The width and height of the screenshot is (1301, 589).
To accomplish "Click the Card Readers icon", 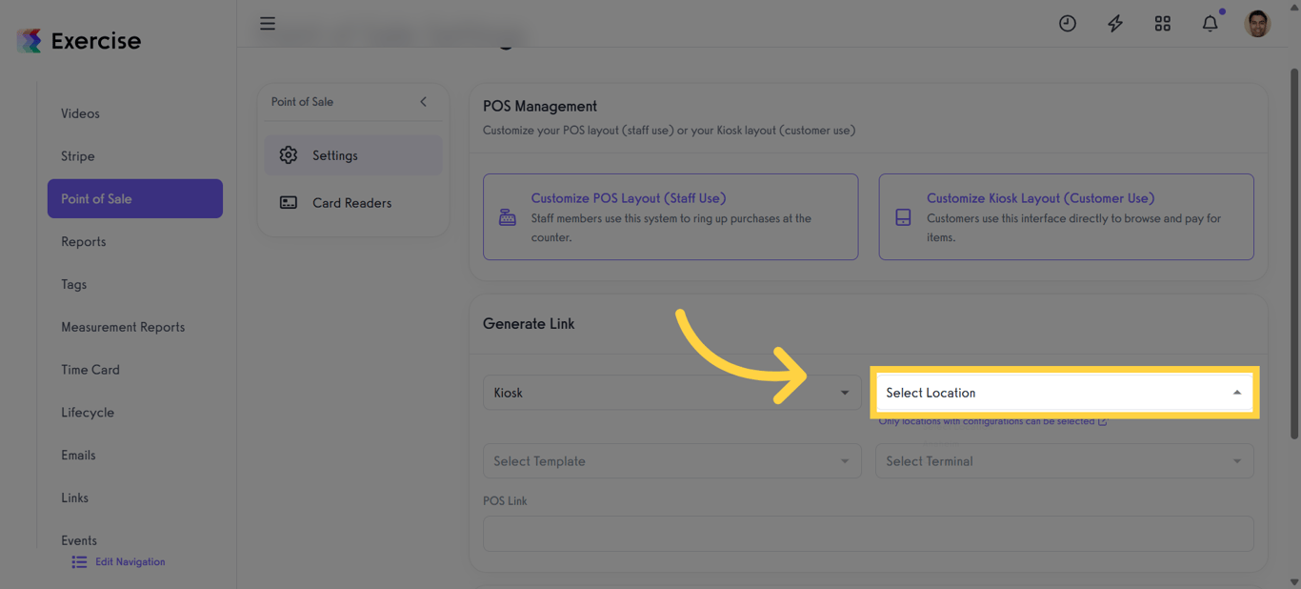I will tap(289, 202).
